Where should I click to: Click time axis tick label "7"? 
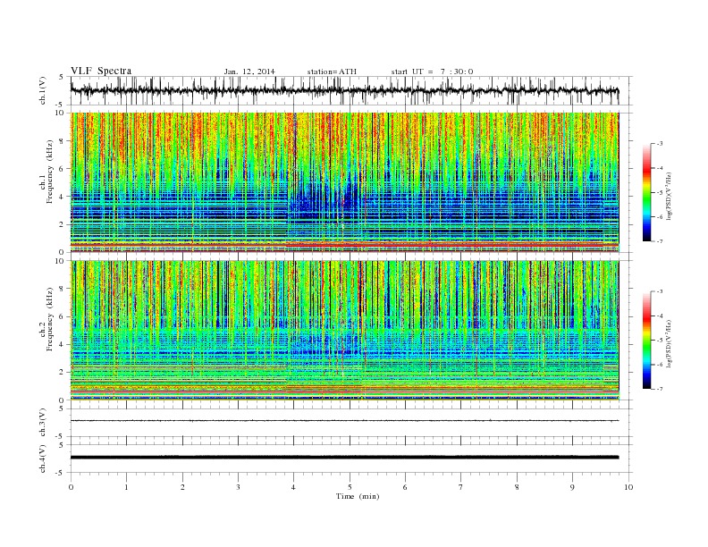pyautogui.click(x=461, y=487)
